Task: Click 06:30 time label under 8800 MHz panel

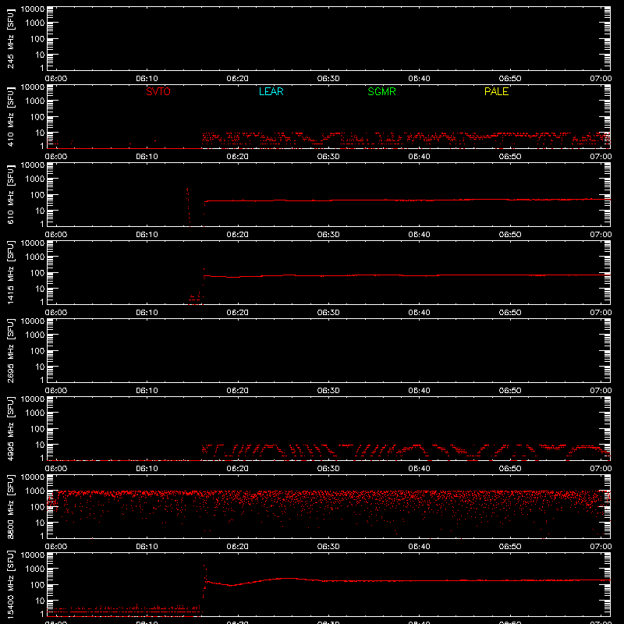Action: 328,547
